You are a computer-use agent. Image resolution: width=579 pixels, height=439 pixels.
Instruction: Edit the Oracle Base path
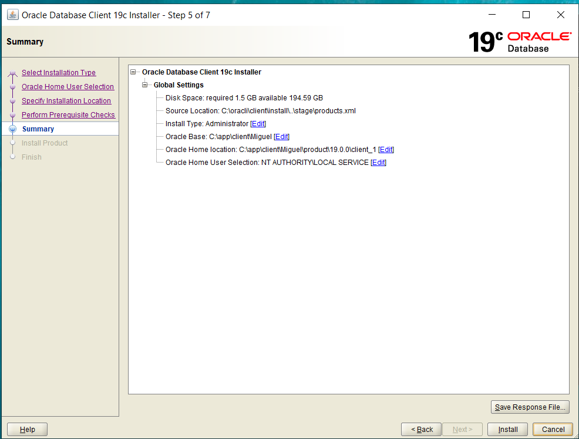[281, 137]
